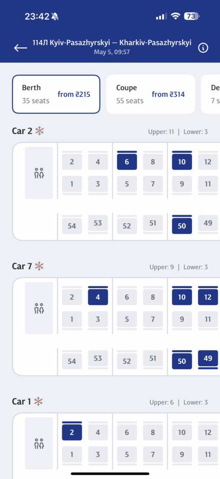The image size is (220, 479).
Task: Switch to the Coupe class tab
Action: coord(150,94)
